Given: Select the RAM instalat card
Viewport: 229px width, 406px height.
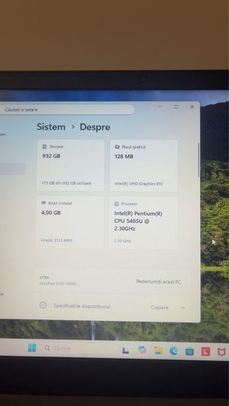Looking at the screenshot, I should pos(69,222).
